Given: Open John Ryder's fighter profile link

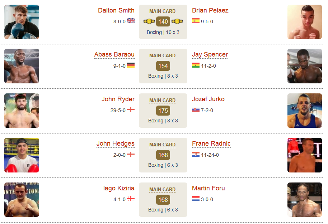Looking at the screenshot, I should (118, 99).
